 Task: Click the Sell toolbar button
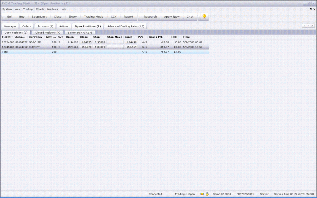click(x=10, y=17)
